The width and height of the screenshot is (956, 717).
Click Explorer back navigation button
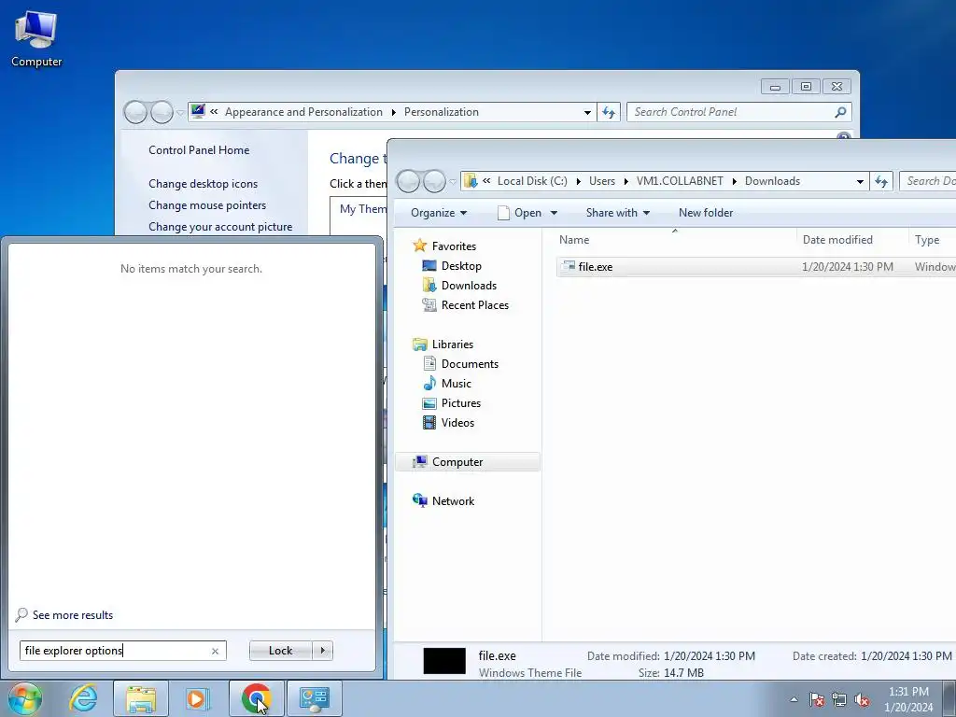coord(408,181)
